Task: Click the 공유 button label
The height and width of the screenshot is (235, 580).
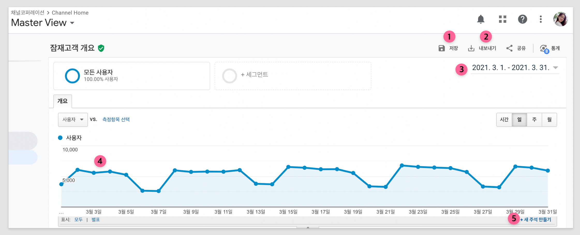Action: click(521, 48)
